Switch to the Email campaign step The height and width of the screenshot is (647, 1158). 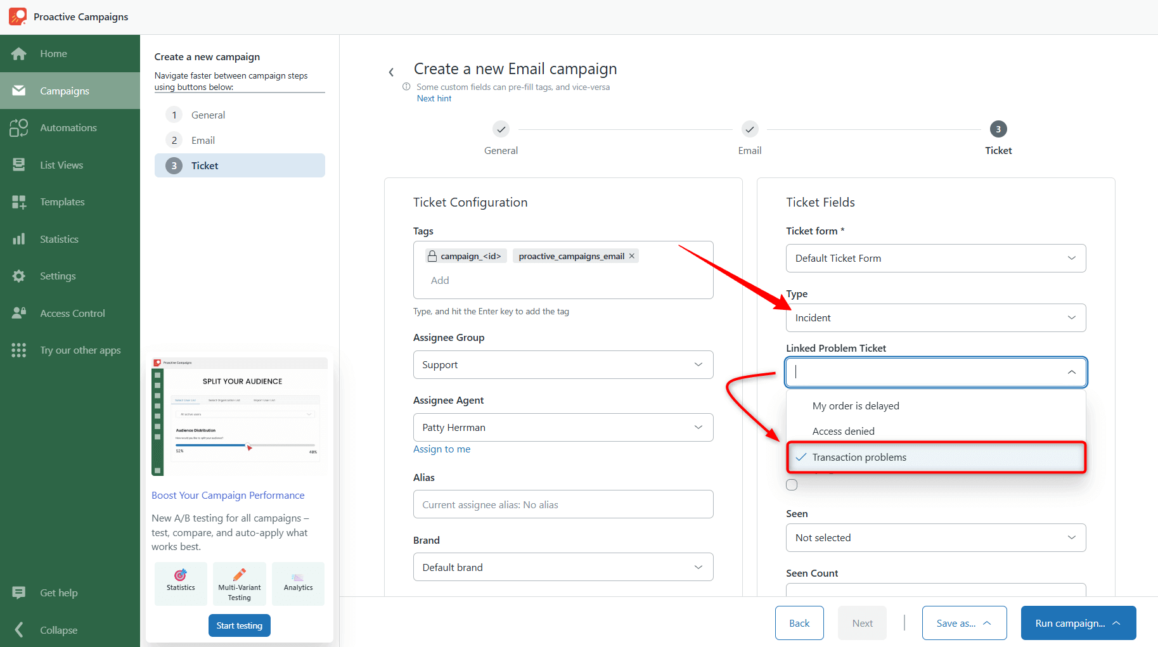pos(203,140)
